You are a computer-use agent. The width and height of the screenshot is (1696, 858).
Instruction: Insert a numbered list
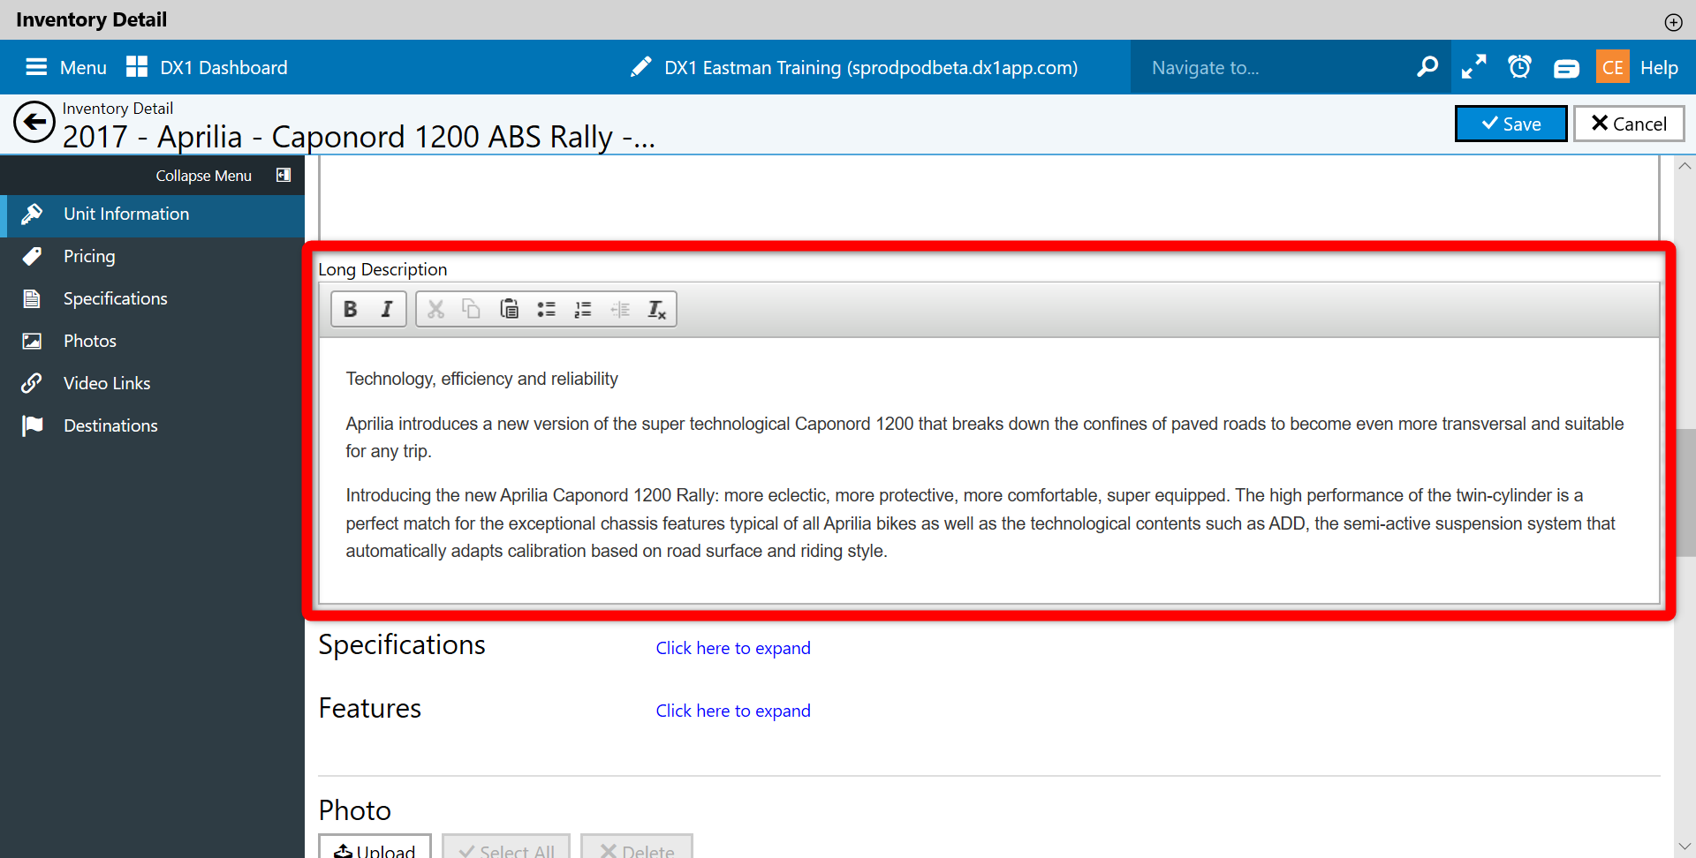(x=583, y=309)
